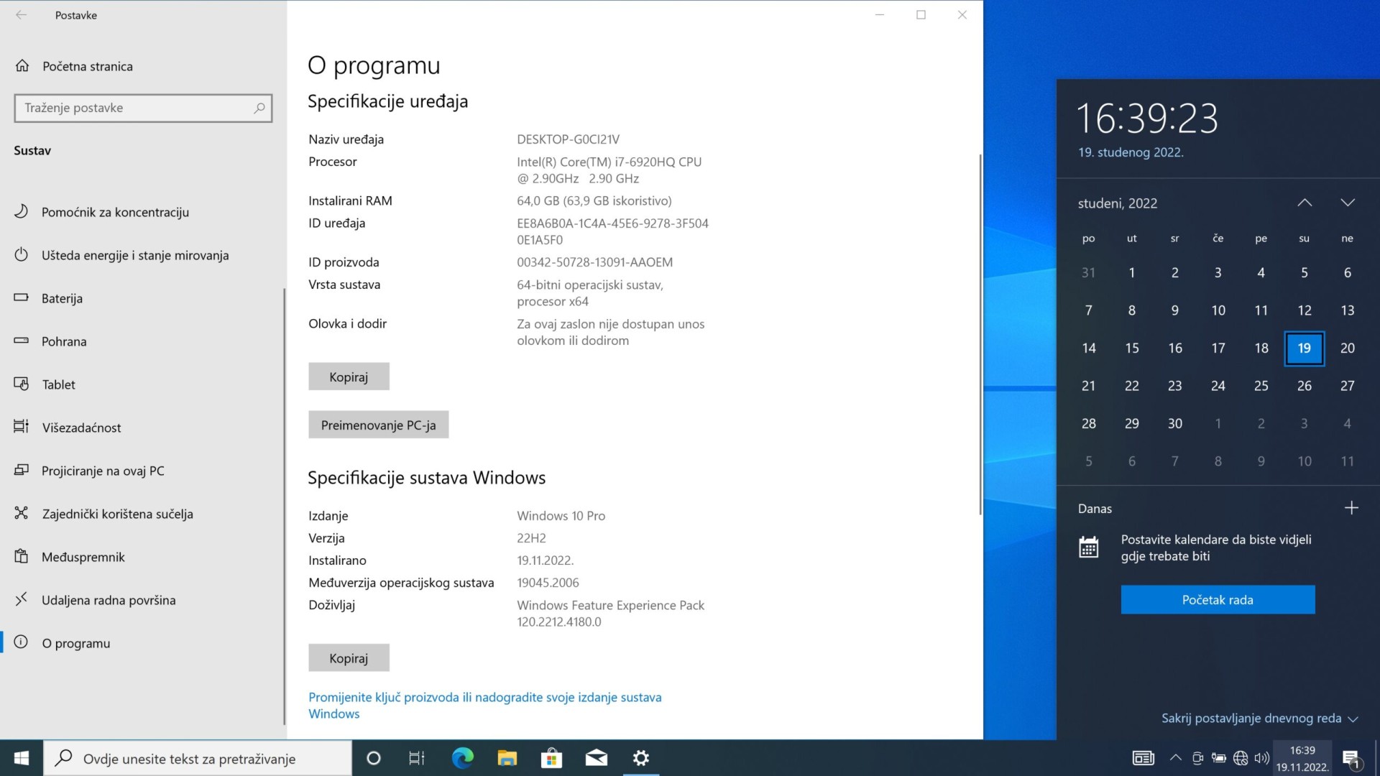1380x776 pixels.
Task: Click the Tablet icon in sidebar
Action: (22, 384)
